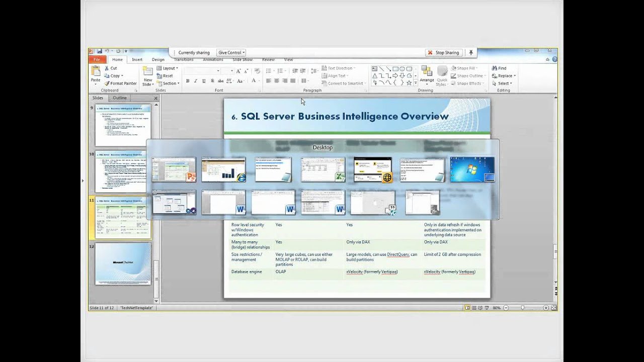This screenshot has height=362, width=644.
Task: Click the Shrink Font icon
Action: pyautogui.click(x=246, y=71)
